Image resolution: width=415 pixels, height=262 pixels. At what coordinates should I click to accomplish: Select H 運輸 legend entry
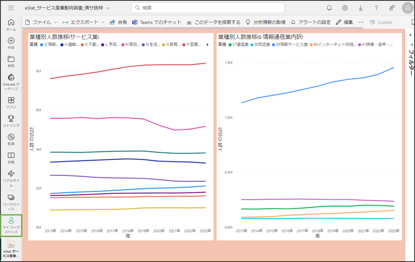pyautogui.click(x=70, y=44)
